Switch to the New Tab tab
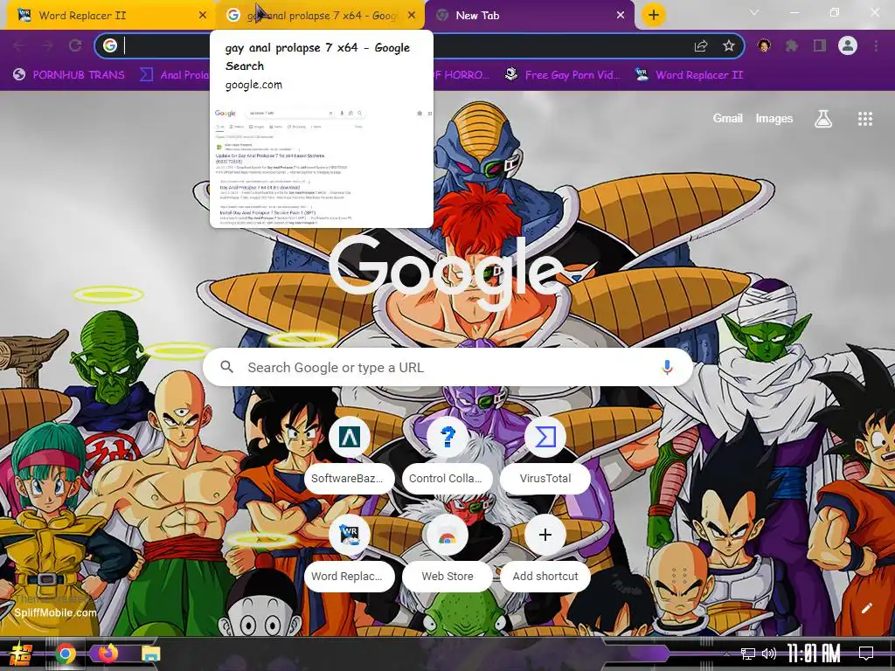The image size is (895, 671). (x=529, y=16)
